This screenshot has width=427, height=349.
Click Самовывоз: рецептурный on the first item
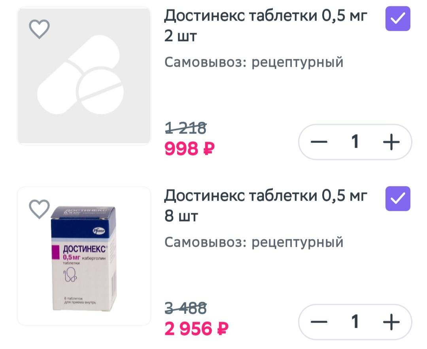click(255, 62)
